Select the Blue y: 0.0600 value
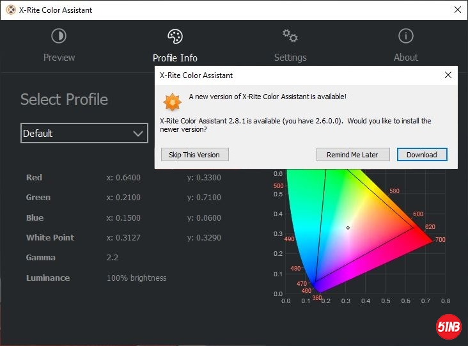 [204, 218]
